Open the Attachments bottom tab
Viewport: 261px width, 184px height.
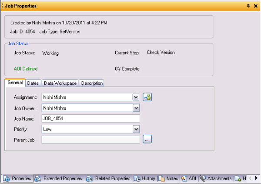coord(216,178)
